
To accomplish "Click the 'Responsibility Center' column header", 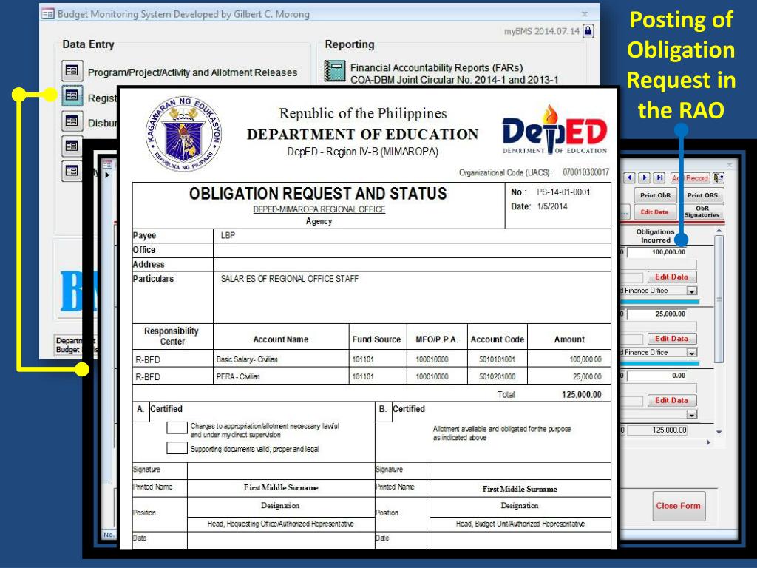I will (x=172, y=337).
